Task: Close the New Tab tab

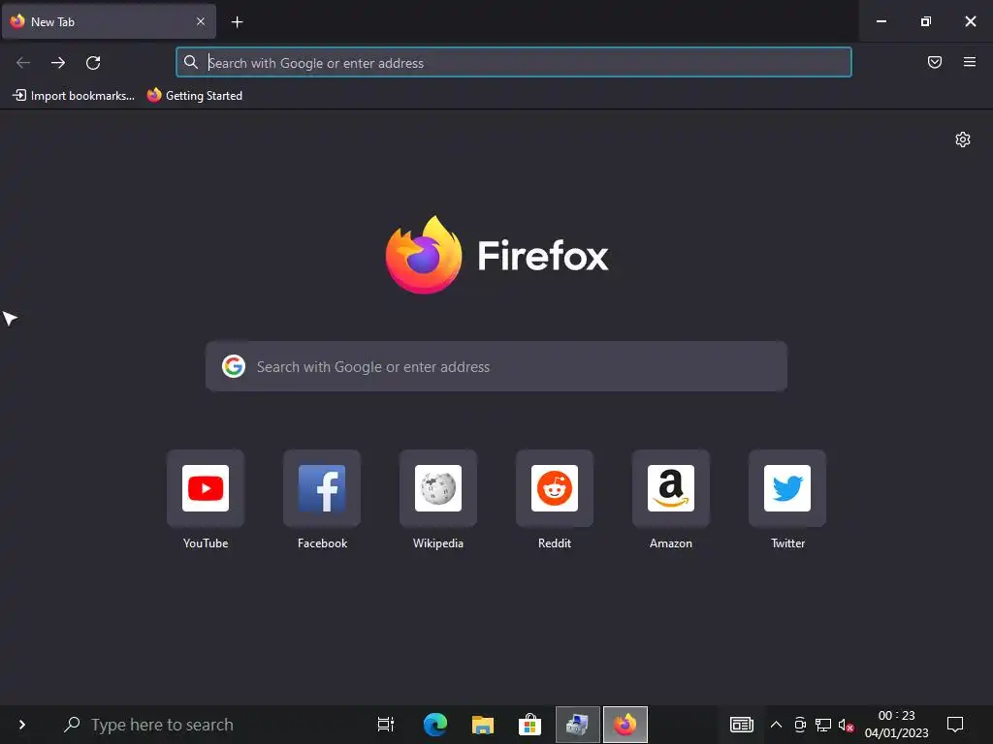Action: 201,21
